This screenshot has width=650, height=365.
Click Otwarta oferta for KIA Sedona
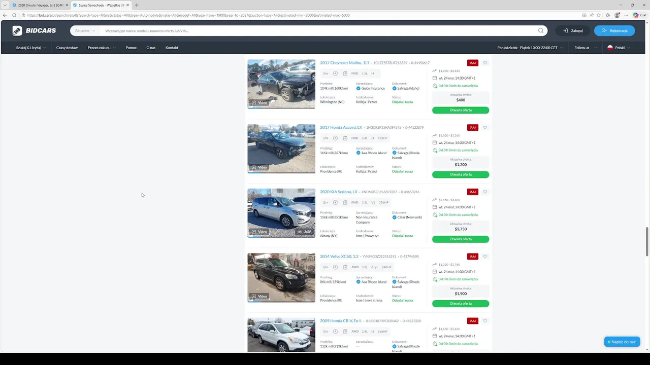461,239
